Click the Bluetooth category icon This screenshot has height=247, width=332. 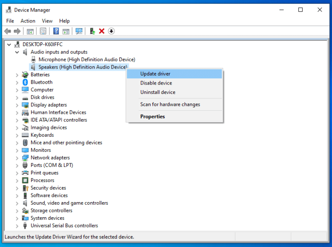click(25, 82)
